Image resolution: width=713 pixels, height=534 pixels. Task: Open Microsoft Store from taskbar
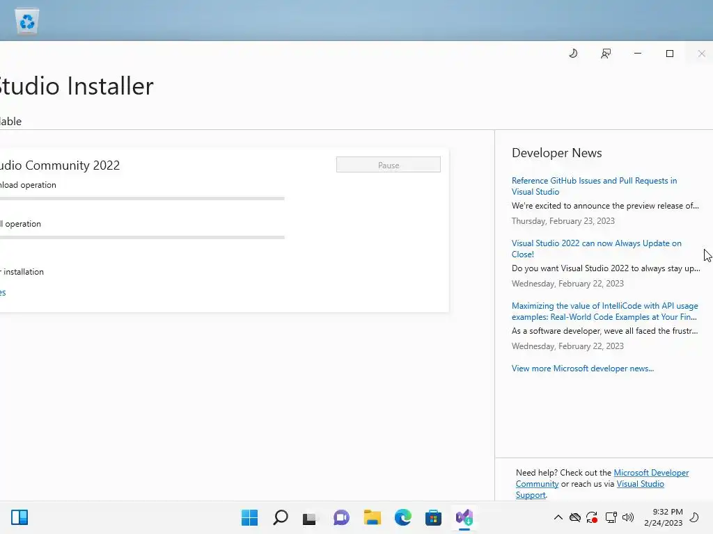click(x=433, y=517)
